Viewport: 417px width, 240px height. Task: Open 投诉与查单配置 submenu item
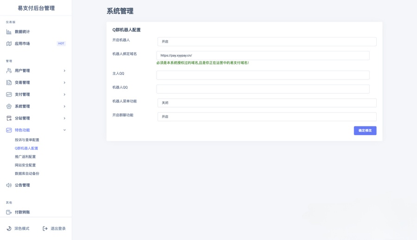click(27, 140)
